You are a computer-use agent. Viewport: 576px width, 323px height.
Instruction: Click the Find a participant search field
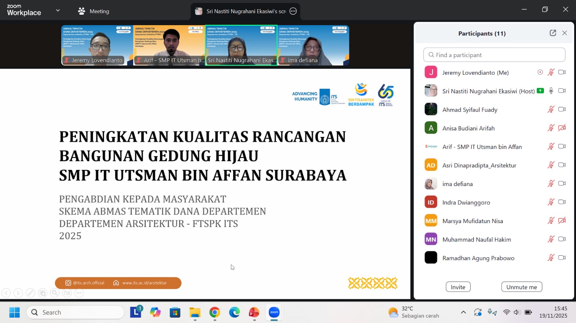pyautogui.click(x=494, y=55)
